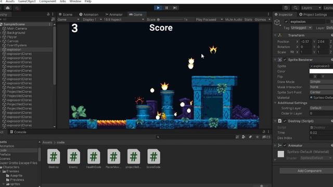Image resolution: width=333 pixels, height=187 pixels.
Task: Open the Play Focused dropdown
Action: 209,20
